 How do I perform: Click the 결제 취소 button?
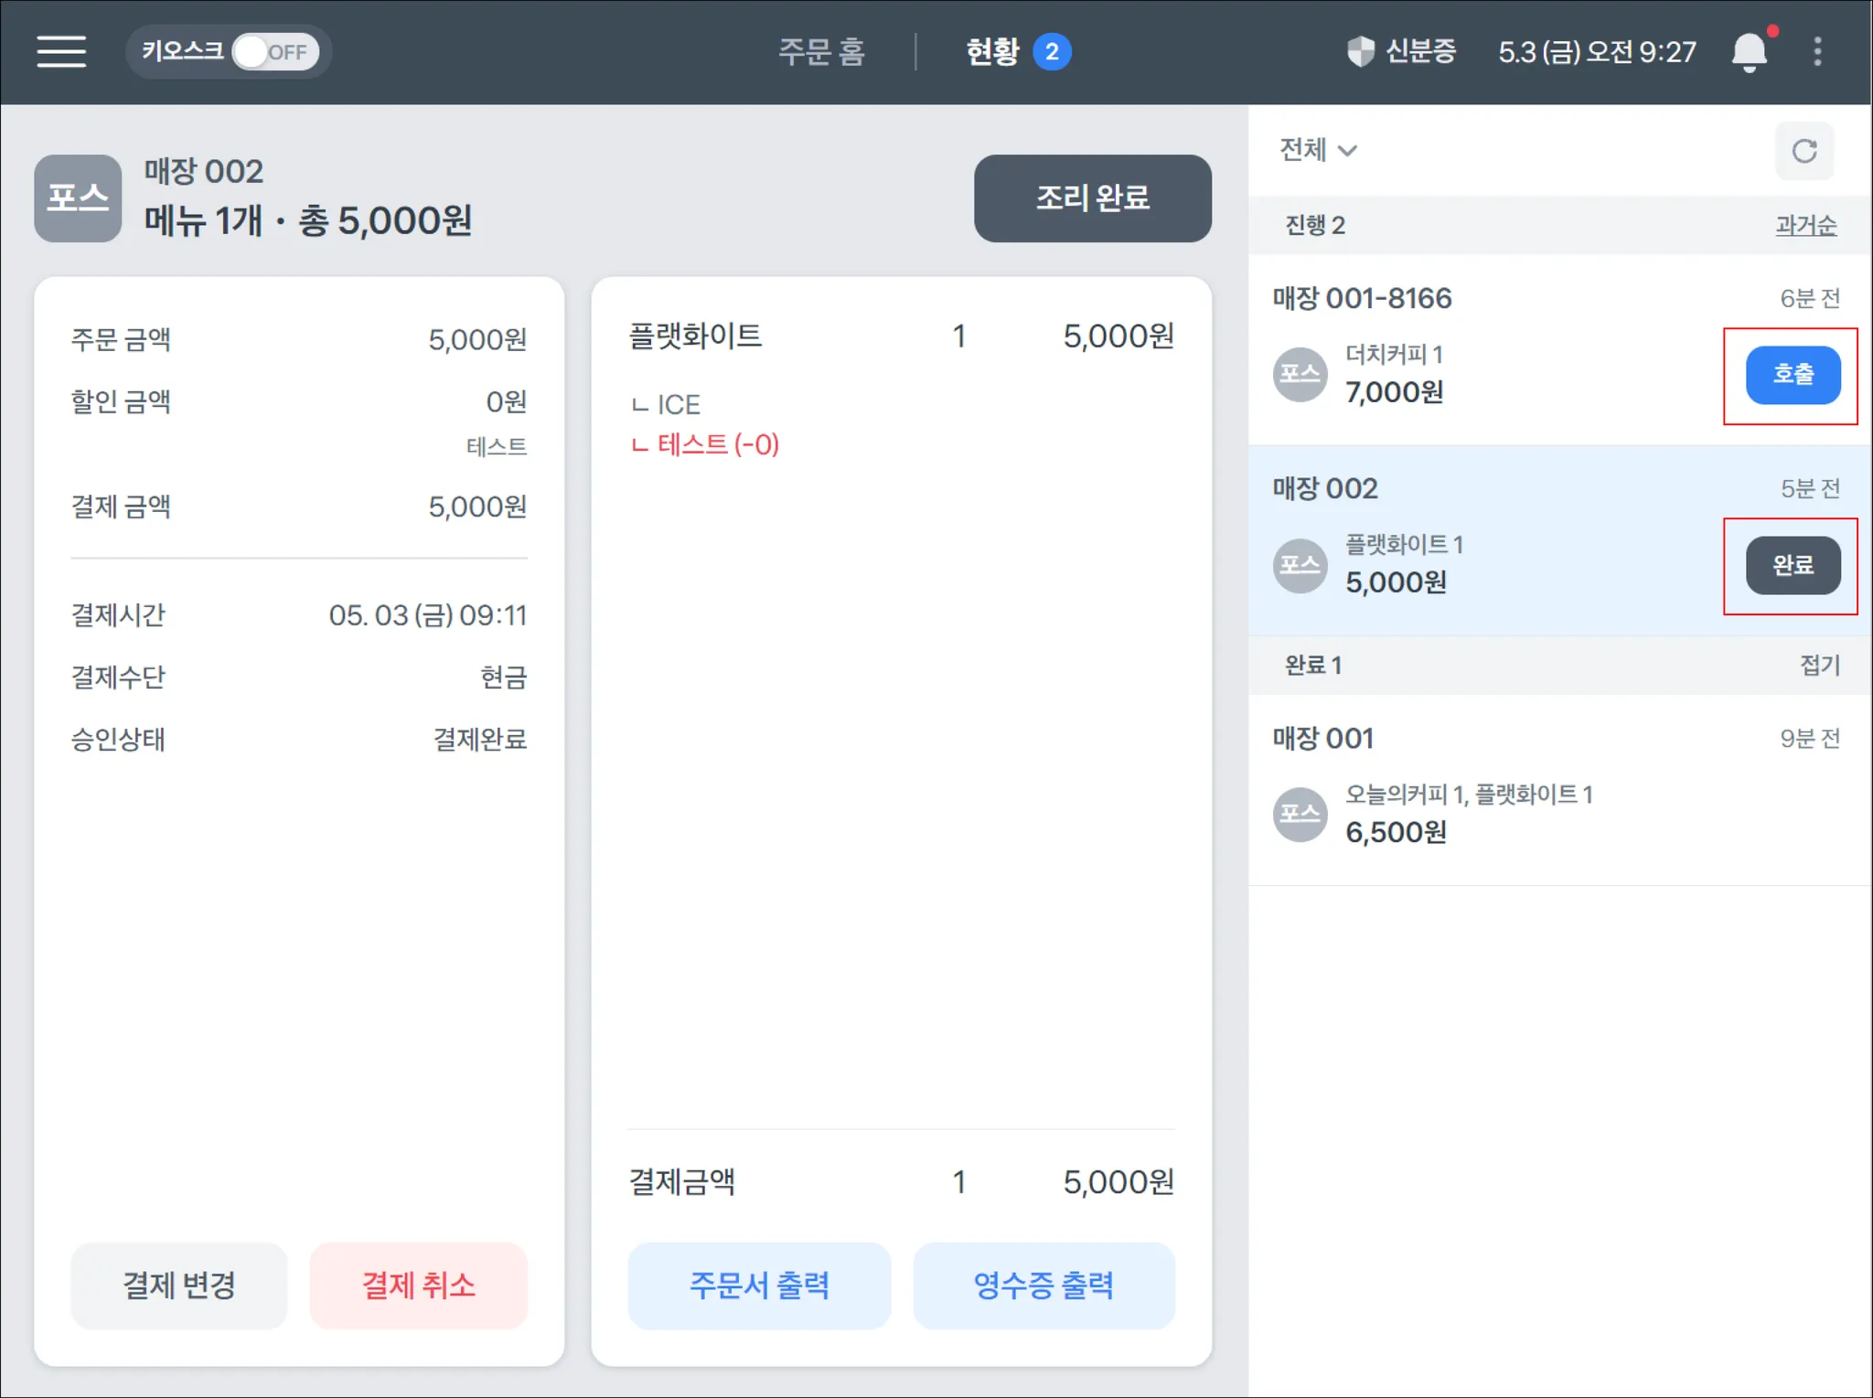tap(418, 1285)
